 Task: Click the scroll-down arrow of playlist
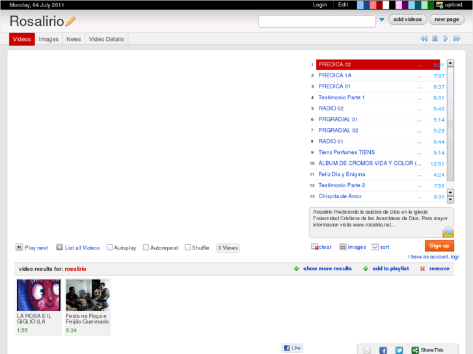tap(450, 199)
